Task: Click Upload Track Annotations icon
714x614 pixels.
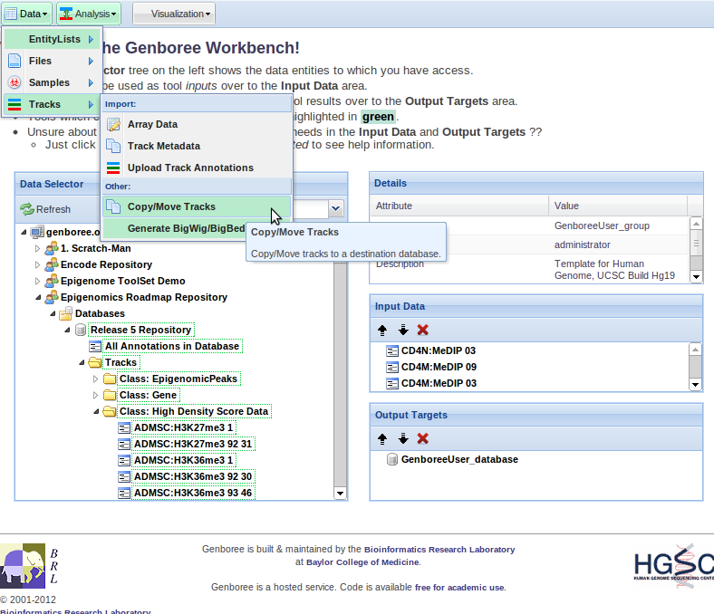Action: click(113, 168)
